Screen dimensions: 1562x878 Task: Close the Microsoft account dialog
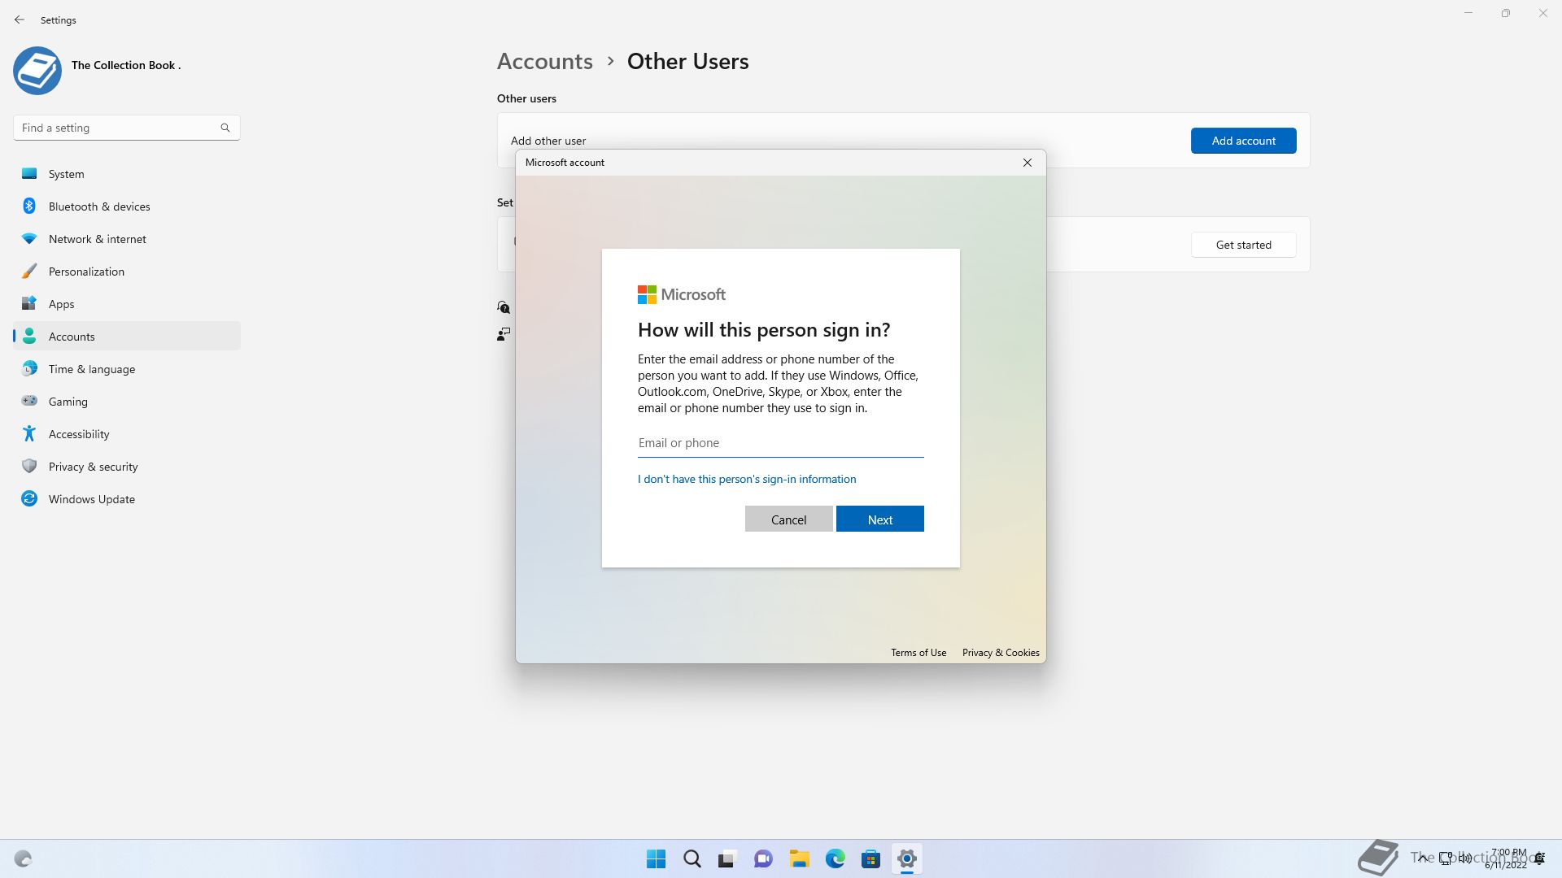(x=1028, y=163)
